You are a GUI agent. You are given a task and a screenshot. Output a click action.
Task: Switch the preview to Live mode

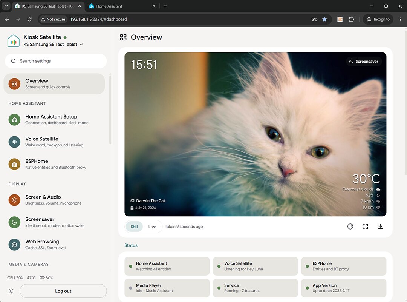(x=152, y=226)
